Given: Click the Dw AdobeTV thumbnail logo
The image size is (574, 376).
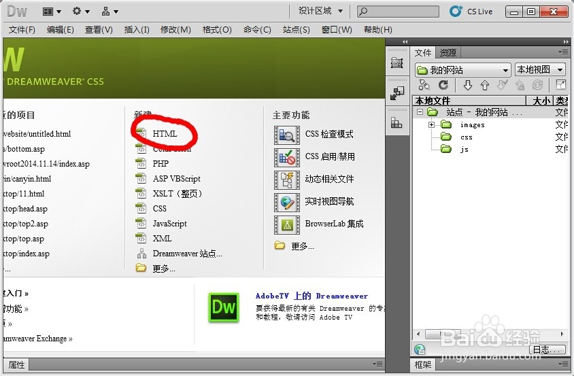Looking at the screenshot, I should [x=224, y=307].
